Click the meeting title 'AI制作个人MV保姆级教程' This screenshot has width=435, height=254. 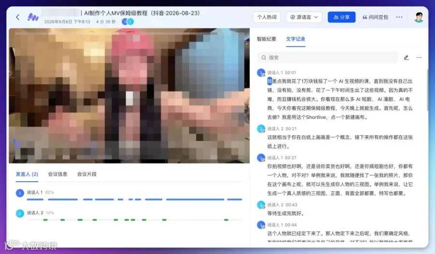pos(116,13)
